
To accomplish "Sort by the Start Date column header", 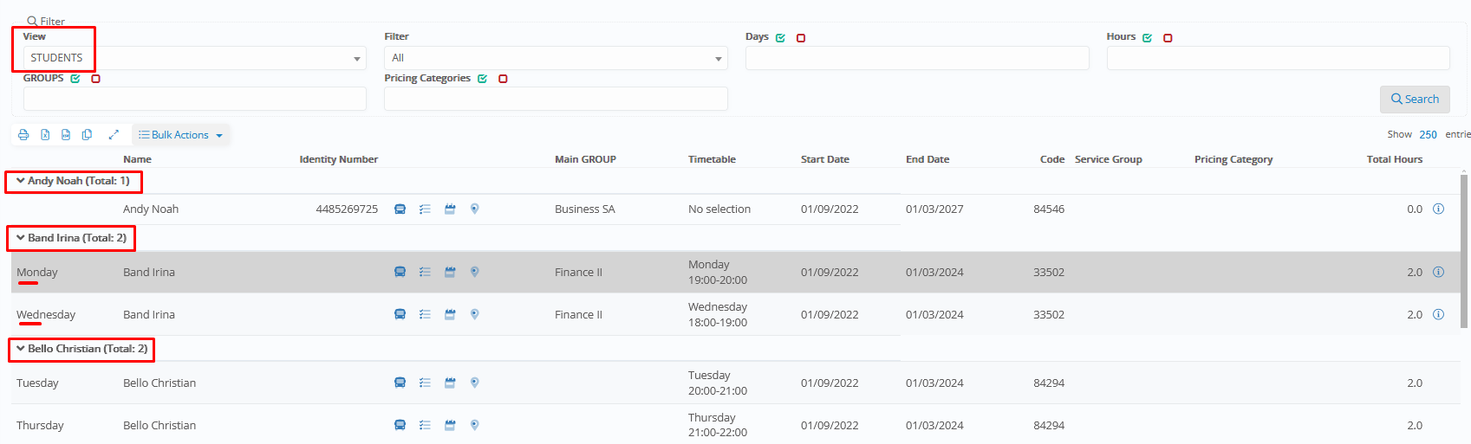I will tap(824, 159).
